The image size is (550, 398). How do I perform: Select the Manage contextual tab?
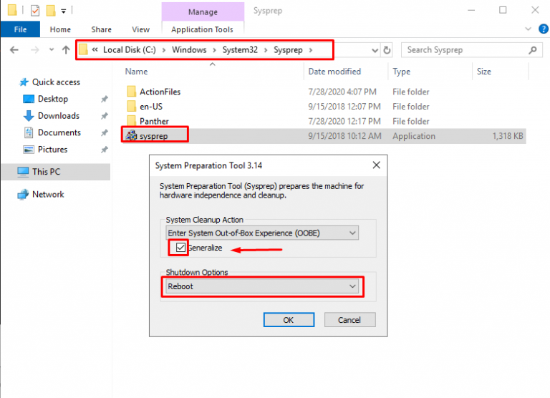(203, 12)
